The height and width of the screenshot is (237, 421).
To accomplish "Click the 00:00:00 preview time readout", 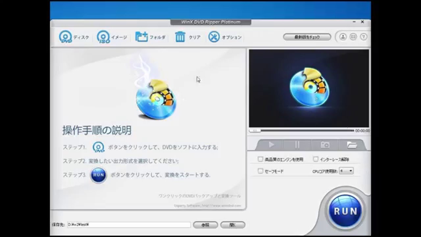I will [362, 131].
